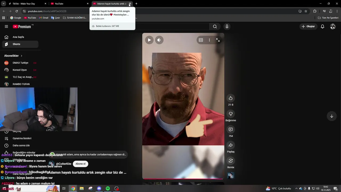341x192 pixels.
Task: Play the Short with the play button
Action: click(149, 40)
